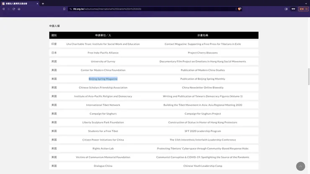The height and width of the screenshot is (174, 310).
Task: Select 'Institute of Asia-Pacific Religion and Democracy'
Action: (x=103, y=96)
